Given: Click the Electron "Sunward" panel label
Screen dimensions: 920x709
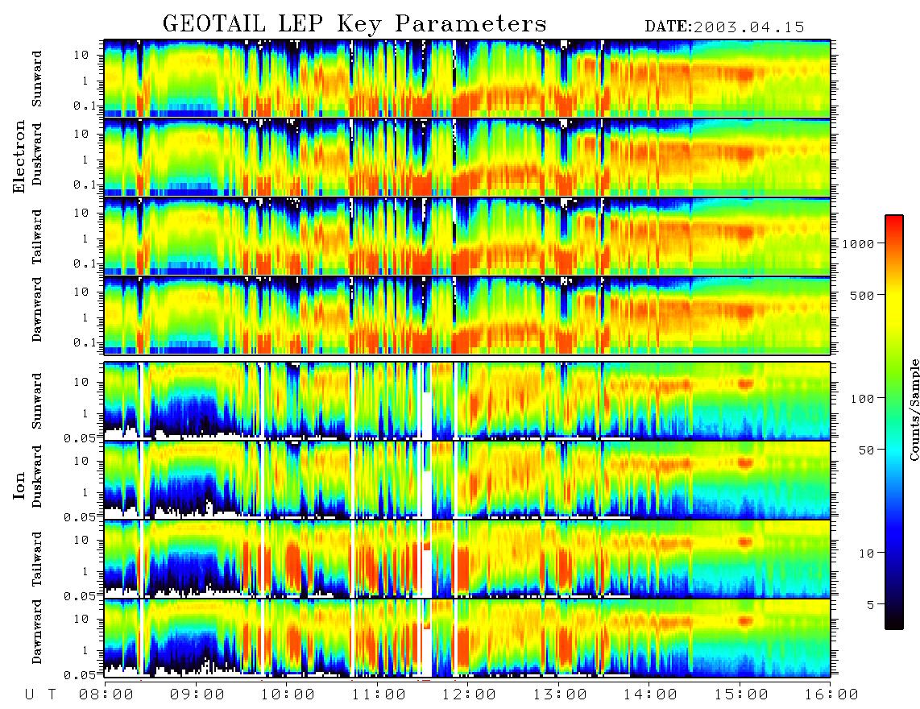Looking at the screenshot, I should [x=37, y=79].
